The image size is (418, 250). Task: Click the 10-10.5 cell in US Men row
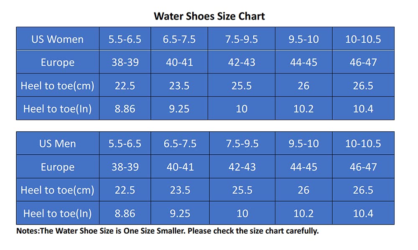(x=363, y=144)
